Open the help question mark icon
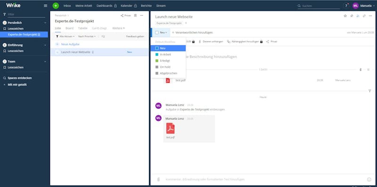This screenshot has width=377, height=187. pos(346,6)
